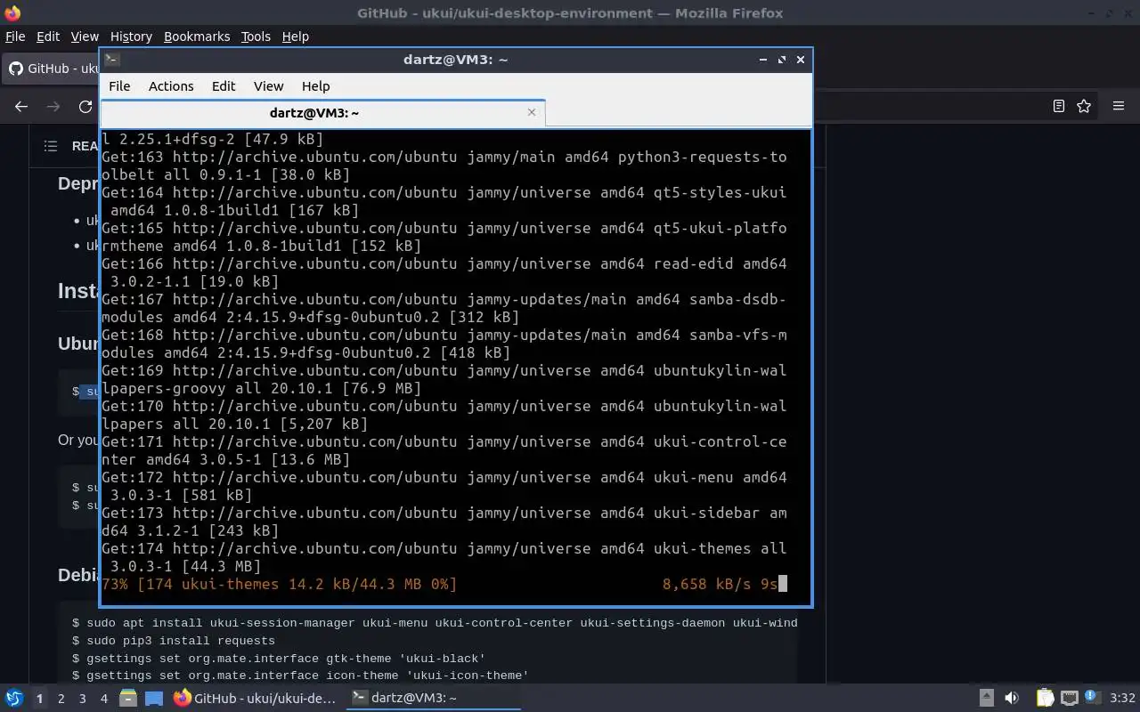
Task: Toggle Firefox reader view icon
Action: [x=1058, y=106]
